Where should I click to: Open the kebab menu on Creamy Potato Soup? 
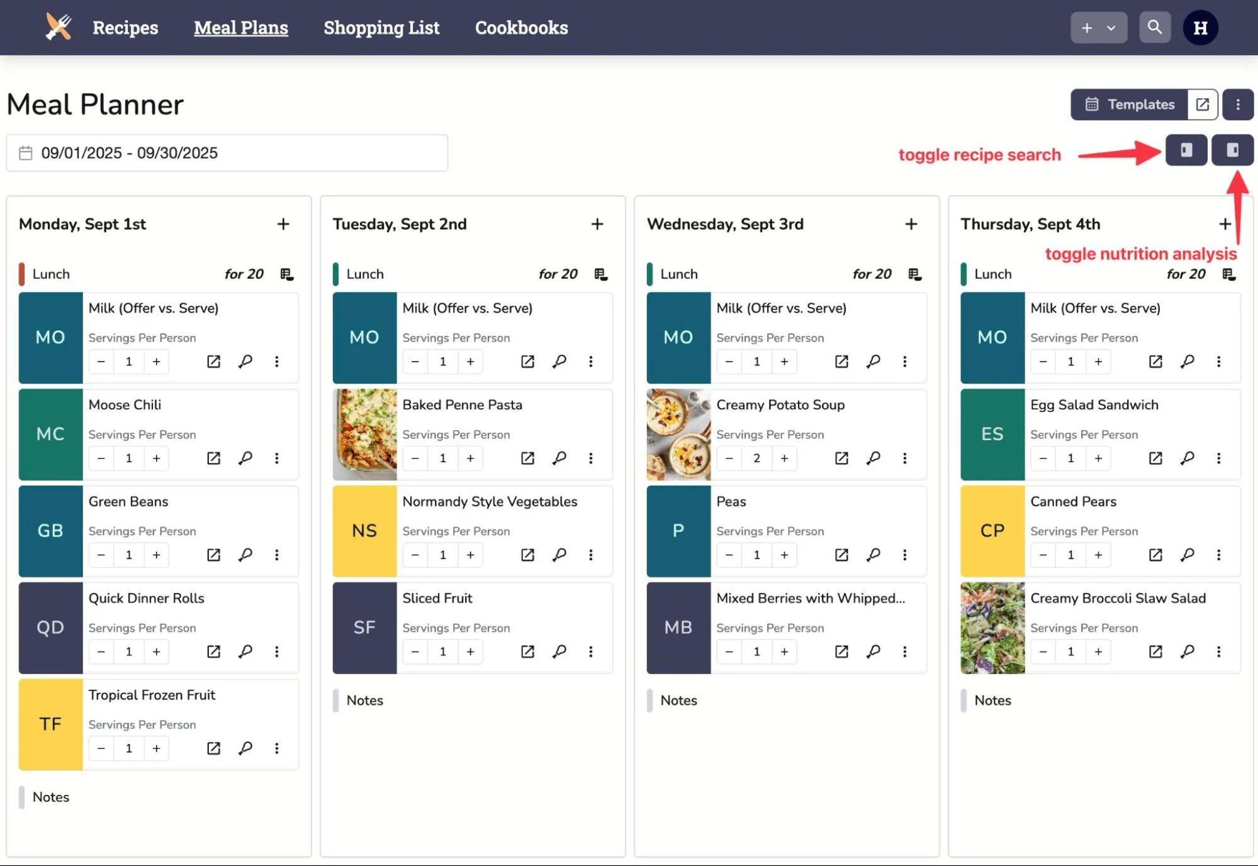[x=904, y=458]
